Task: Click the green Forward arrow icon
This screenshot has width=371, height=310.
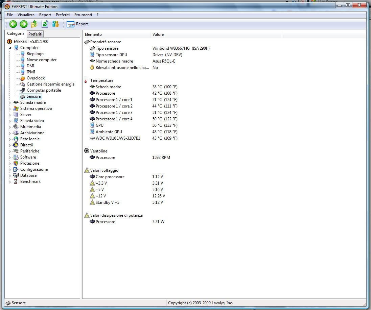Action: point(23,24)
